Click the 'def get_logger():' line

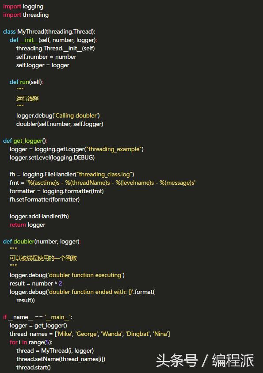point(25,141)
